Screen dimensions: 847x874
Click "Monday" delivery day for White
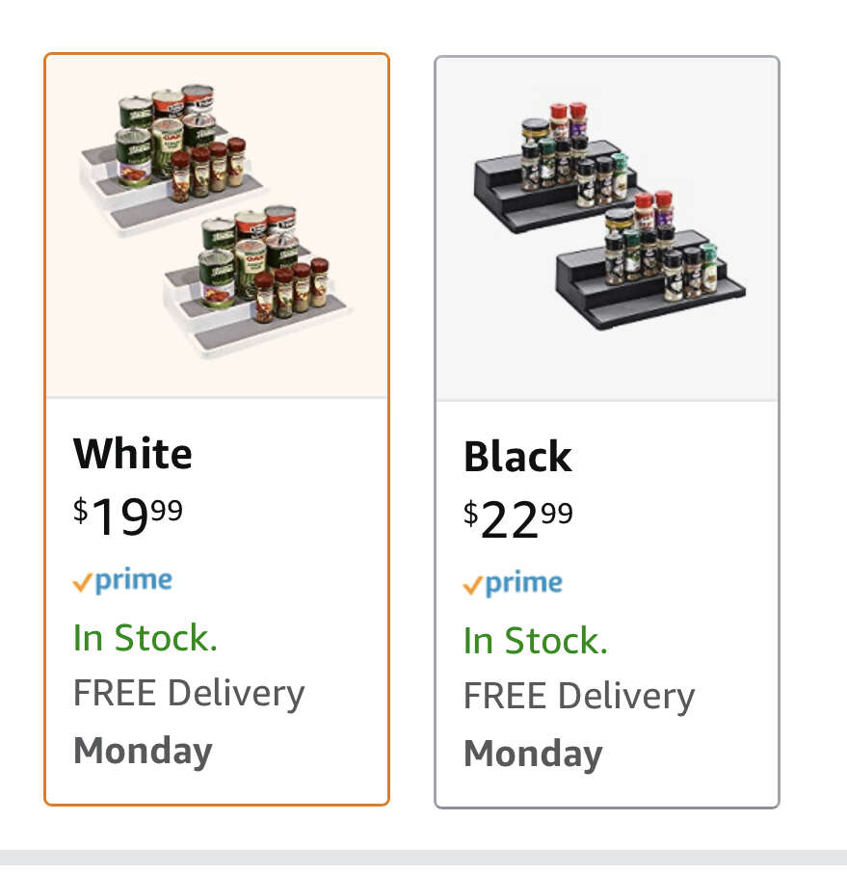(x=143, y=751)
